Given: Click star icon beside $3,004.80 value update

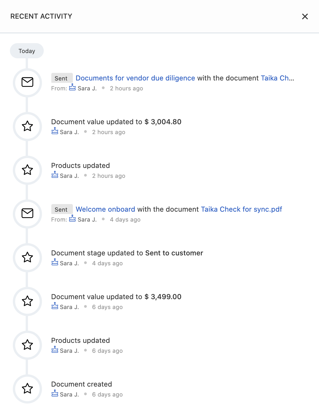Looking at the screenshot, I should coord(27,126).
